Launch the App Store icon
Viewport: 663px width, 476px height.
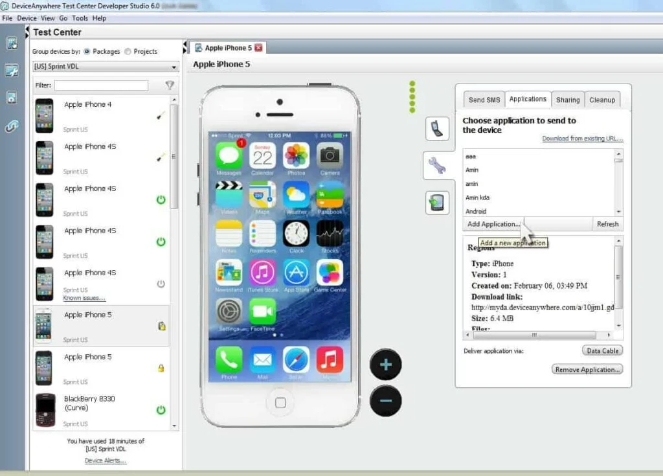pos(296,273)
